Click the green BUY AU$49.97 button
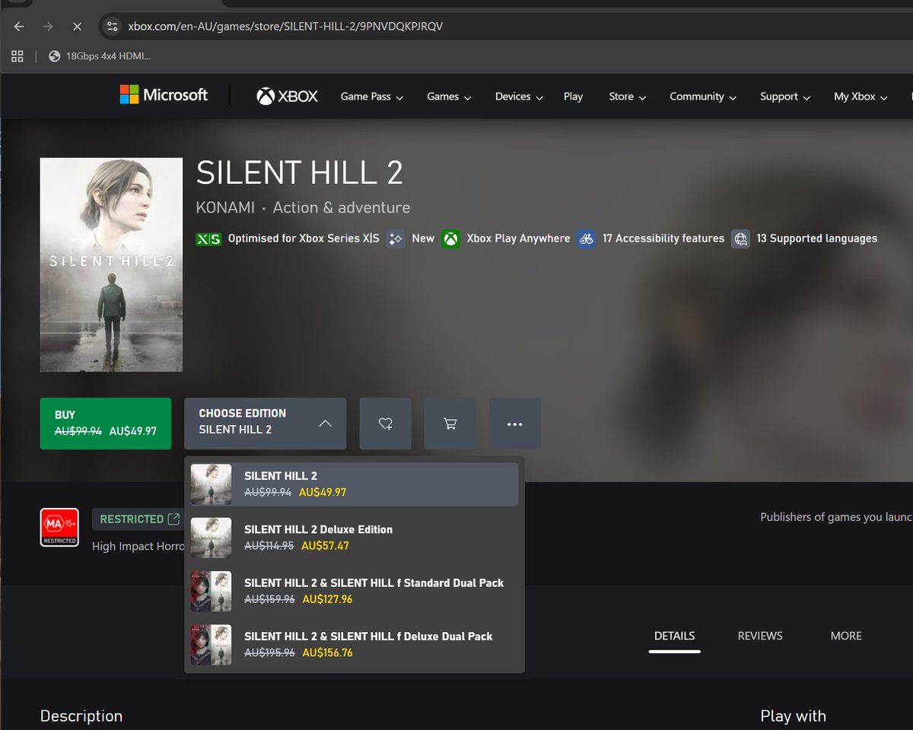The image size is (913, 730). click(x=105, y=423)
